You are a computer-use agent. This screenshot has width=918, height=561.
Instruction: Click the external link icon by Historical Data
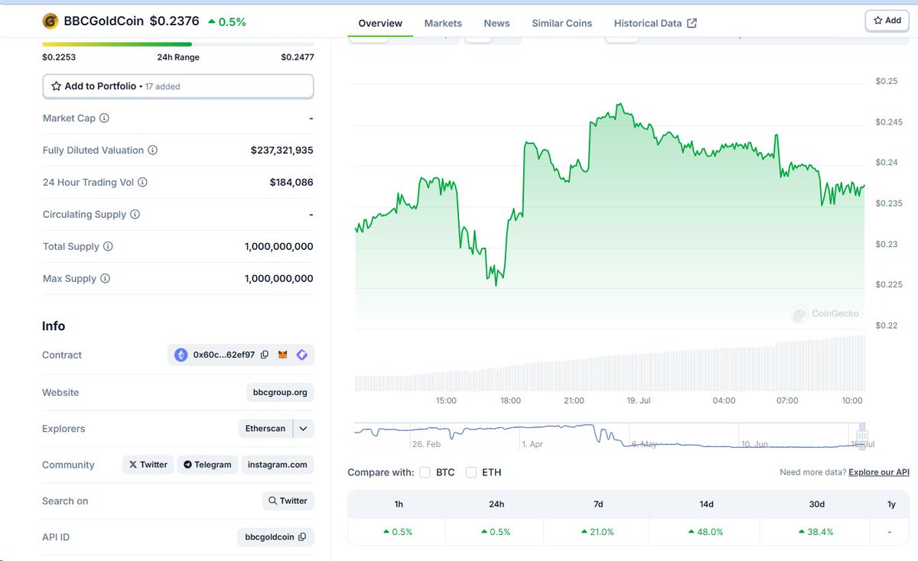click(x=692, y=23)
